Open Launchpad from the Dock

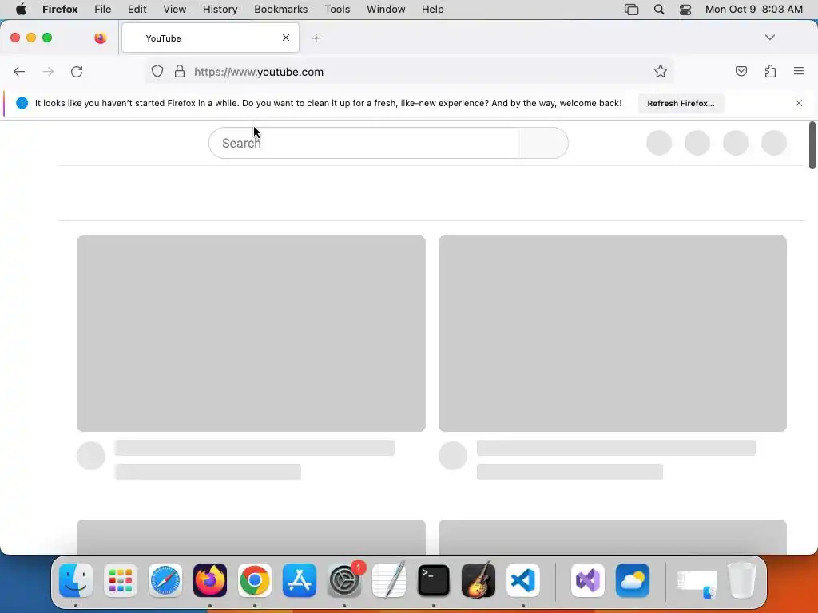point(121,580)
